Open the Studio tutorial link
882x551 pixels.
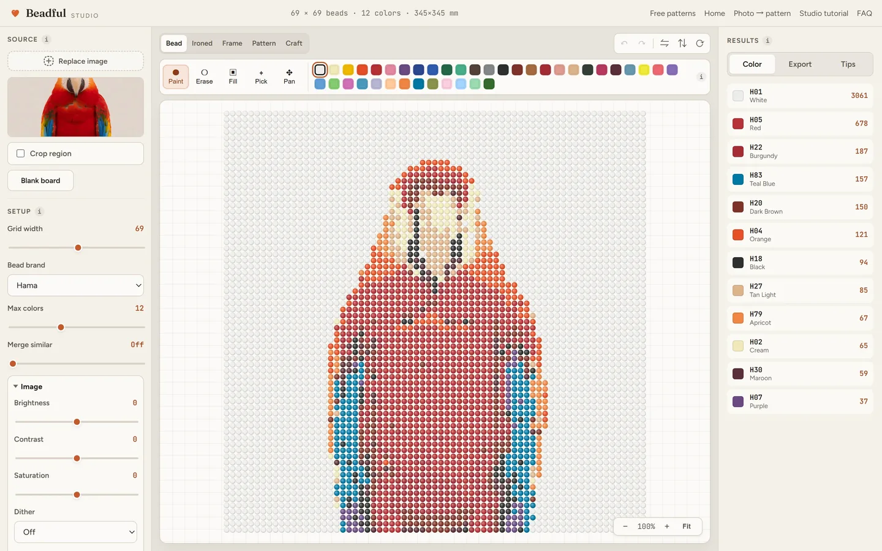(824, 13)
